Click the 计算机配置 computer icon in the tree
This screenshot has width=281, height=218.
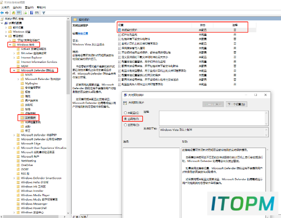(x=6, y=23)
